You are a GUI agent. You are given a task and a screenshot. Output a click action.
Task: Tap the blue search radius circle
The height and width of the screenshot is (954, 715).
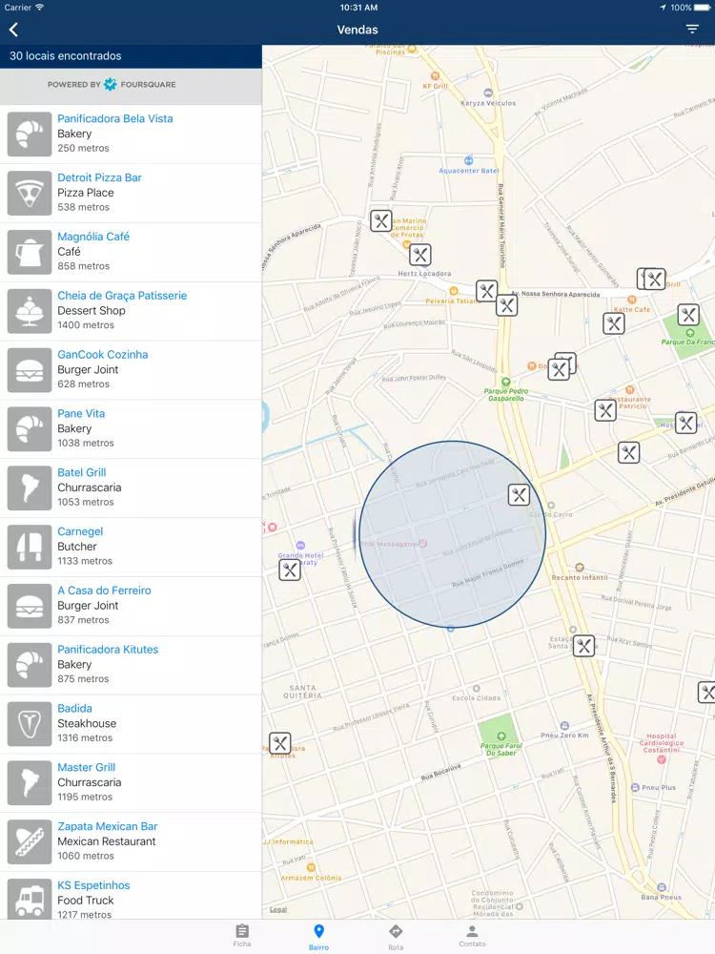pos(452,534)
